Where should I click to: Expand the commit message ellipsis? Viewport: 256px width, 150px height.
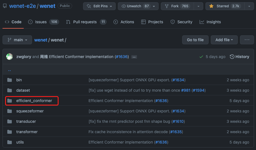pyautogui.click(x=134, y=57)
